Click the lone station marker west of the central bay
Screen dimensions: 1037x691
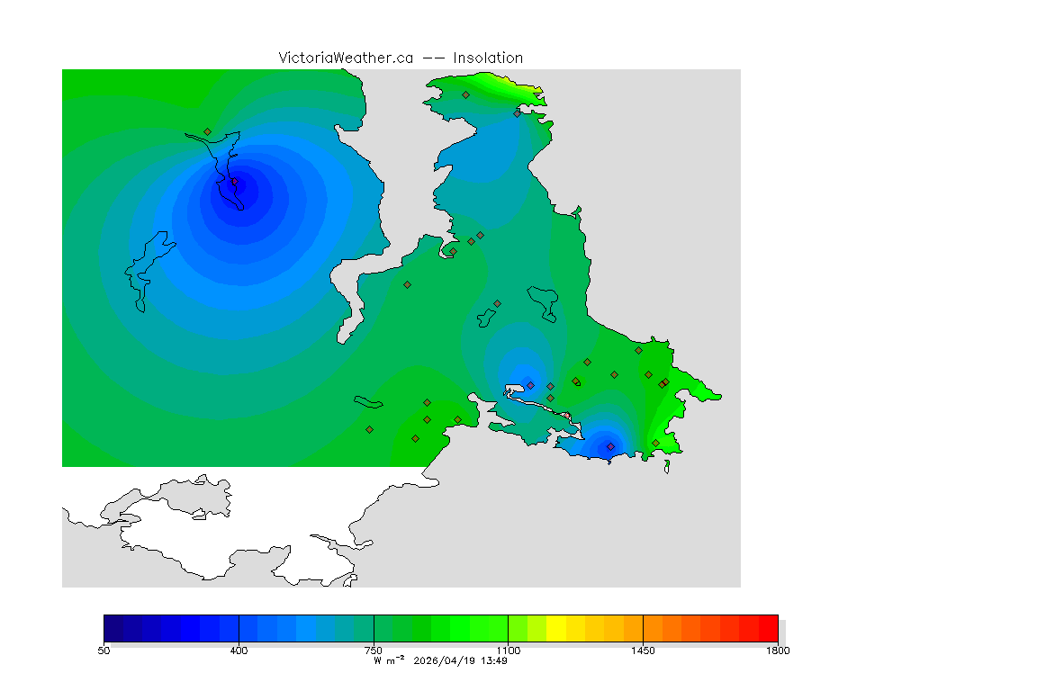(x=407, y=284)
